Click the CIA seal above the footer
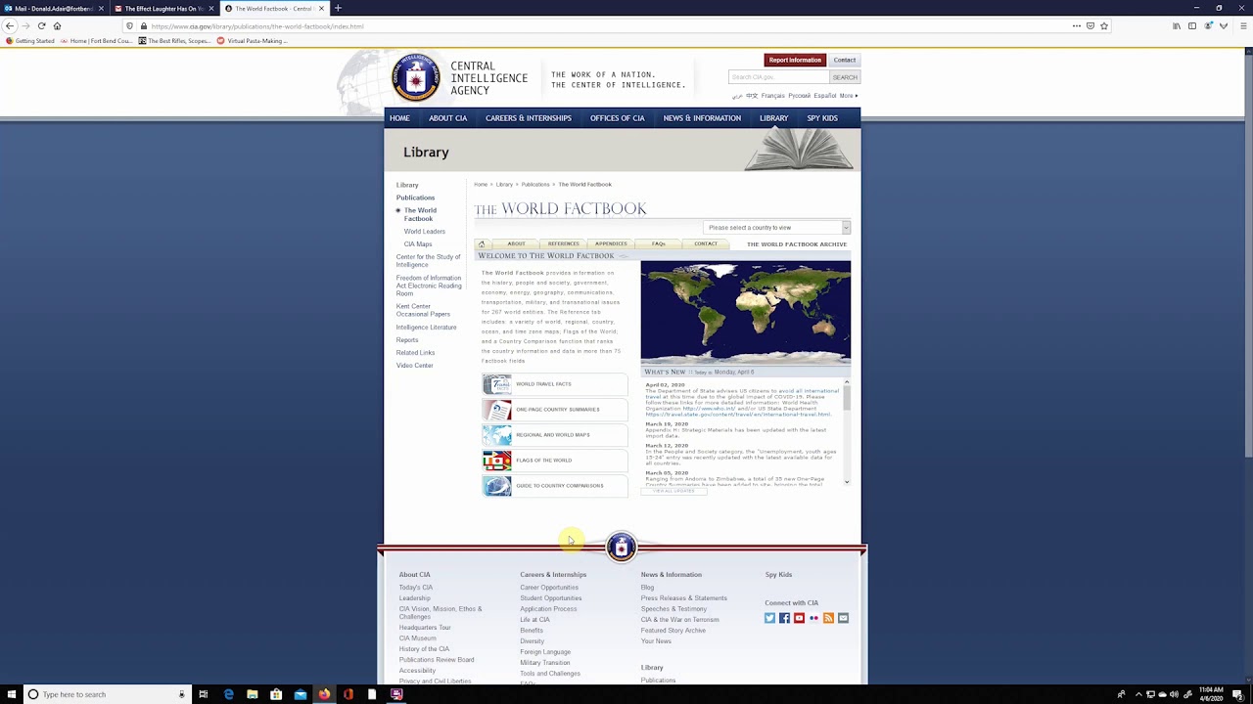The width and height of the screenshot is (1253, 704). (x=621, y=547)
